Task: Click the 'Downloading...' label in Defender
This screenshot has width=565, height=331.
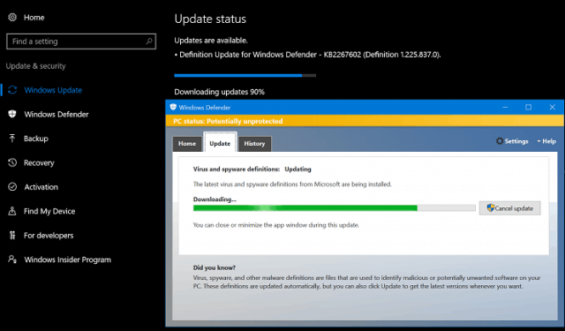Action: pos(215,199)
